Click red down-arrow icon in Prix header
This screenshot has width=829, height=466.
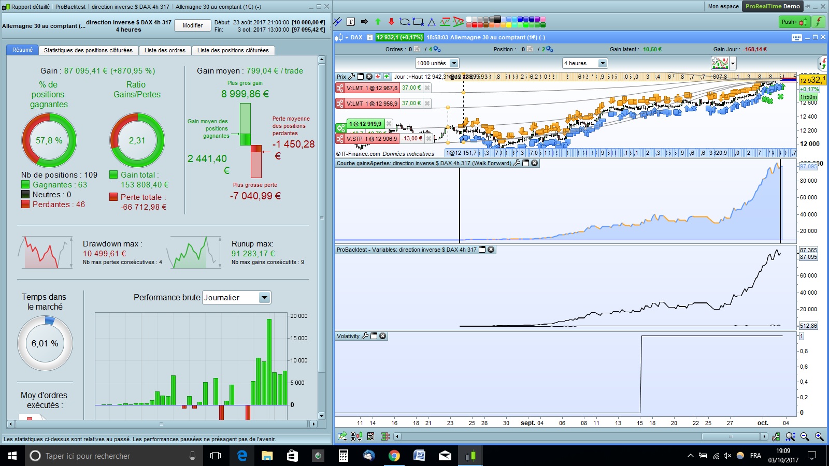[x=378, y=77]
